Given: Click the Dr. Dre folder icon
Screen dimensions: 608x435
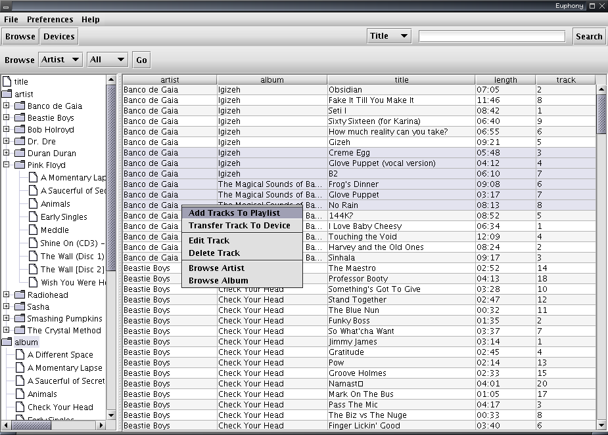Looking at the screenshot, I should point(20,141).
